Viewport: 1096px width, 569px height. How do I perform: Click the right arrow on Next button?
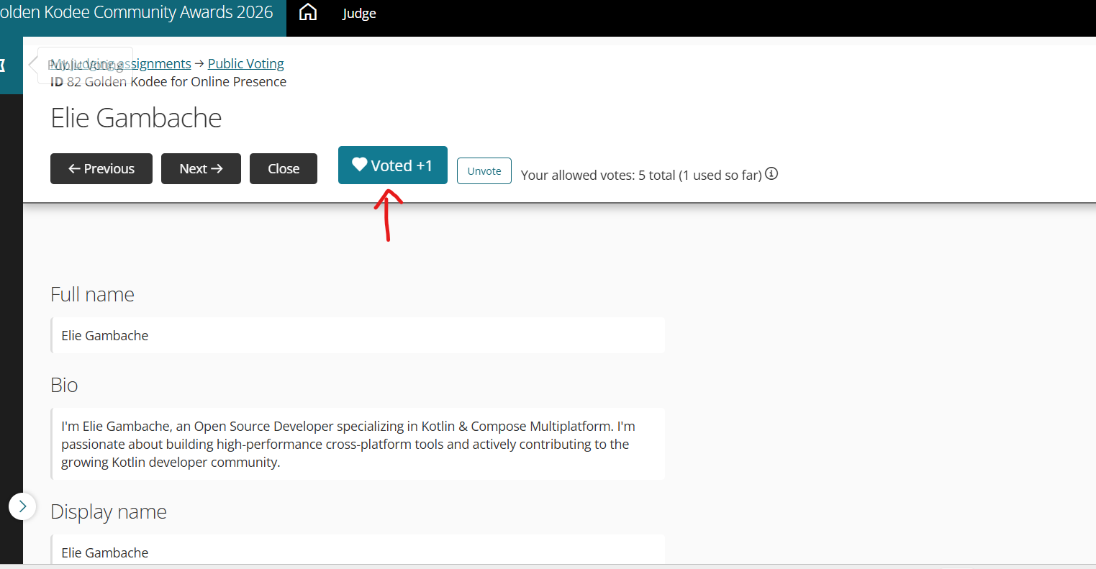coord(217,169)
